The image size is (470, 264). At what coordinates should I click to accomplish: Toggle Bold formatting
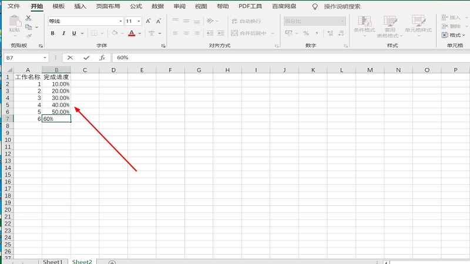[53, 33]
